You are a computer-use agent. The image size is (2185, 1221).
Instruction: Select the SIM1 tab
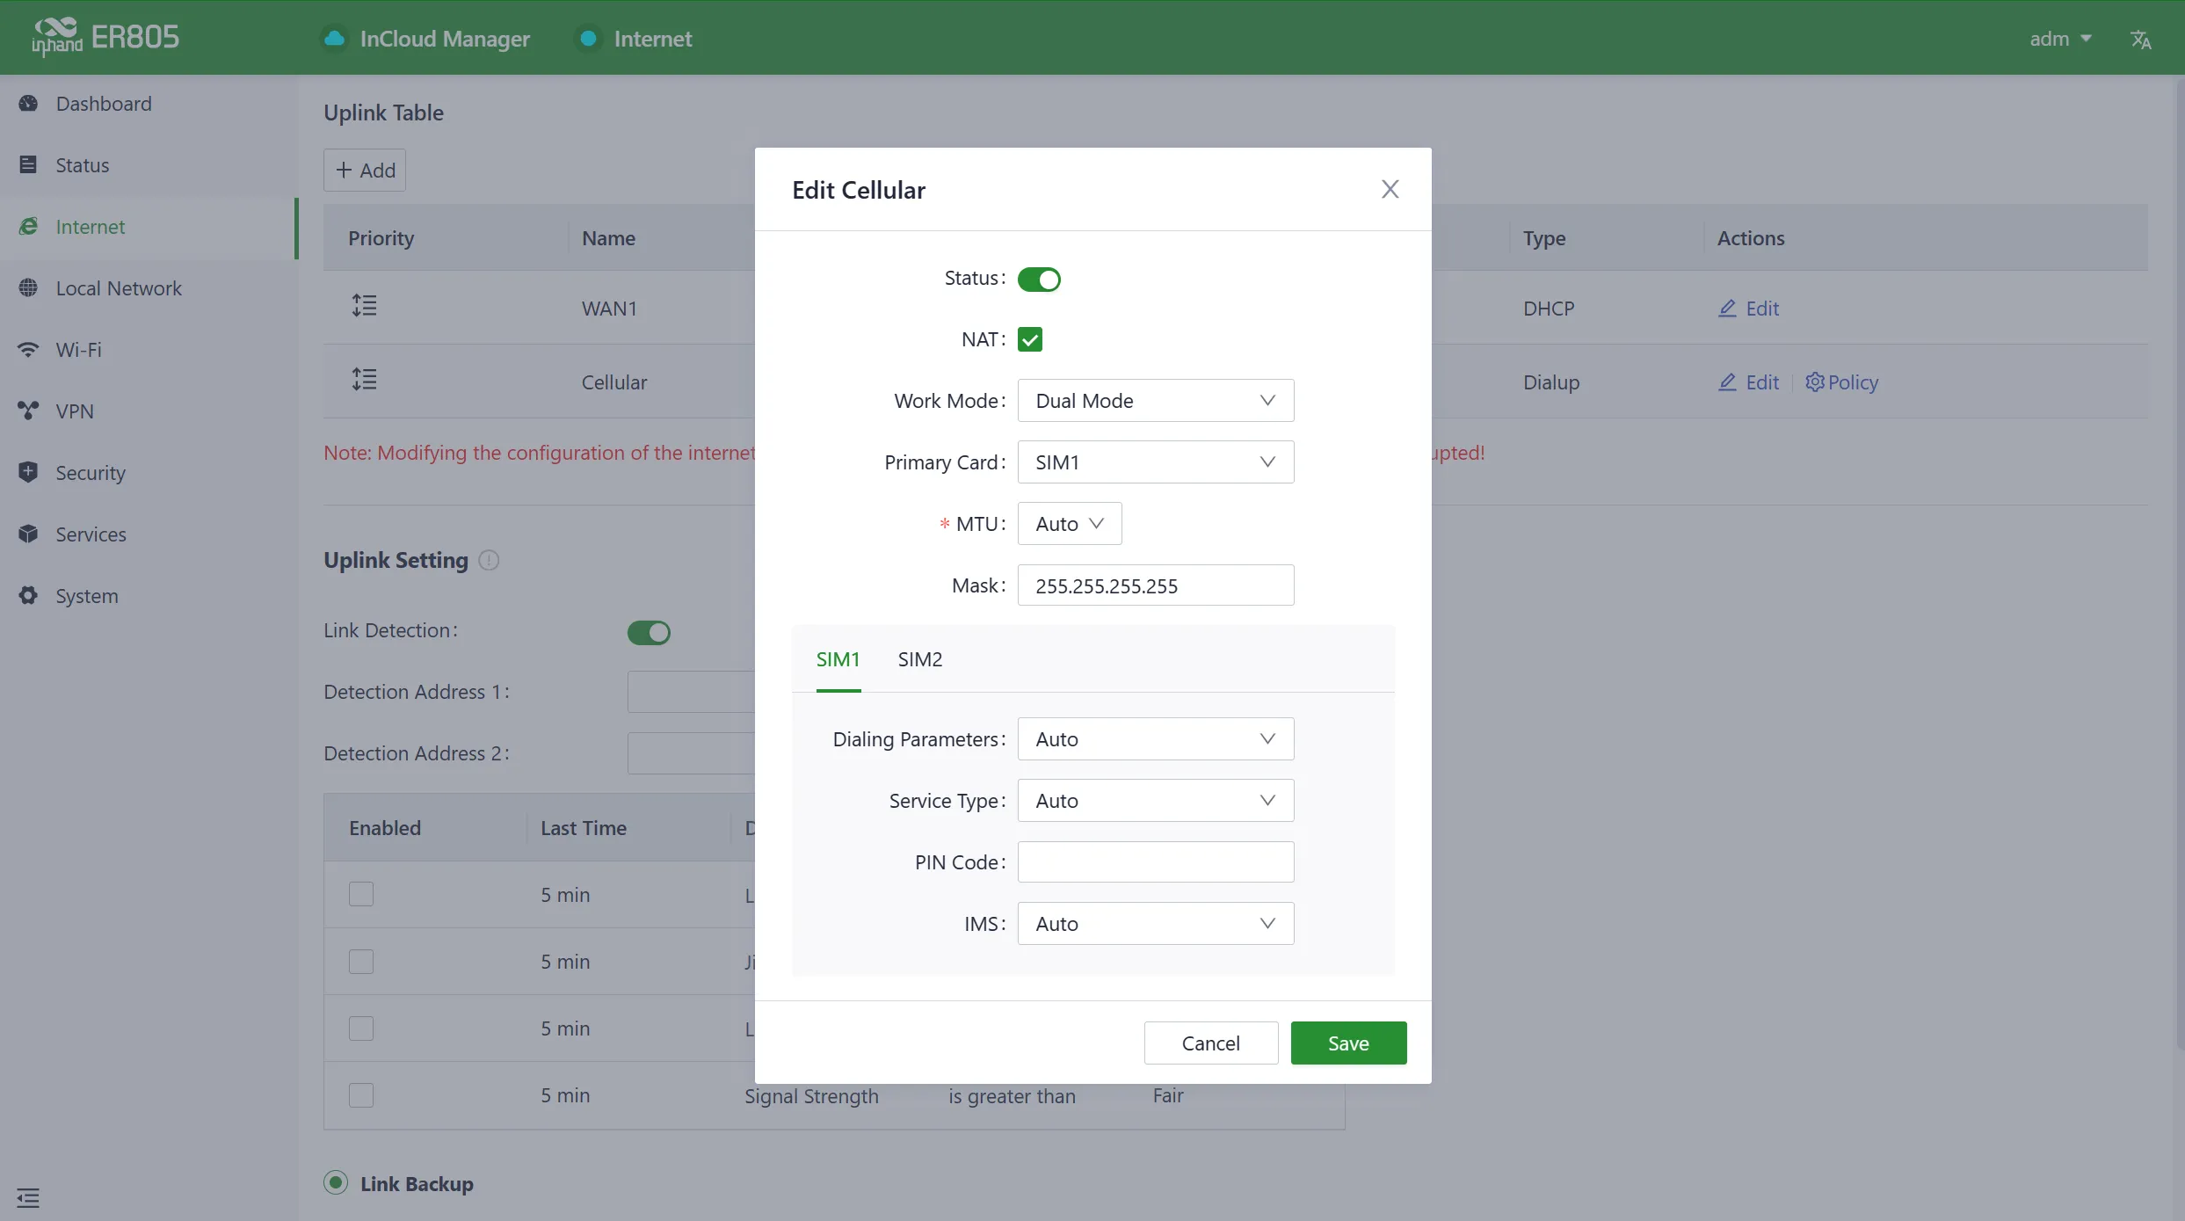click(x=838, y=659)
